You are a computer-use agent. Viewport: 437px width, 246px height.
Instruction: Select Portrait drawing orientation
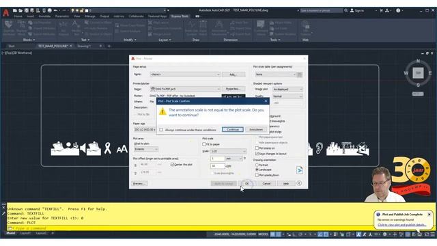257,165
